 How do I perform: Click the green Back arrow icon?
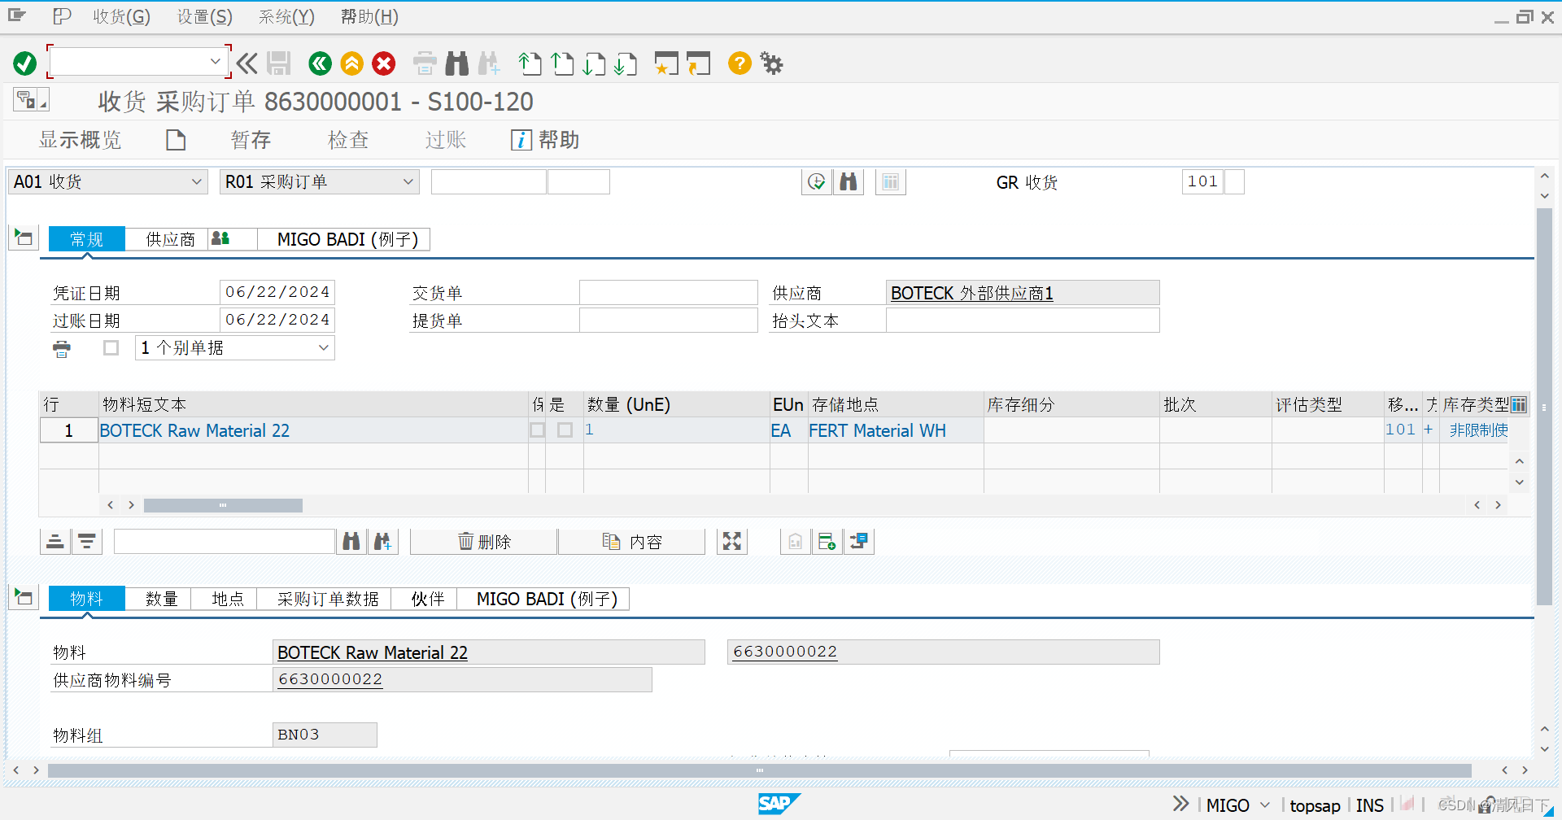click(x=321, y=63)
